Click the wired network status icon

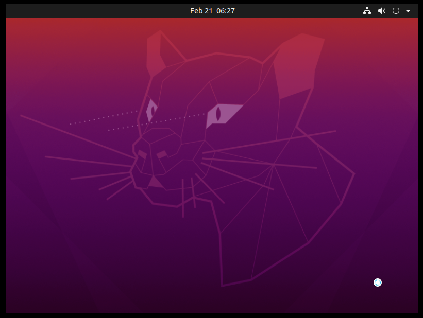pyautogui.click(x=367, y=11)
